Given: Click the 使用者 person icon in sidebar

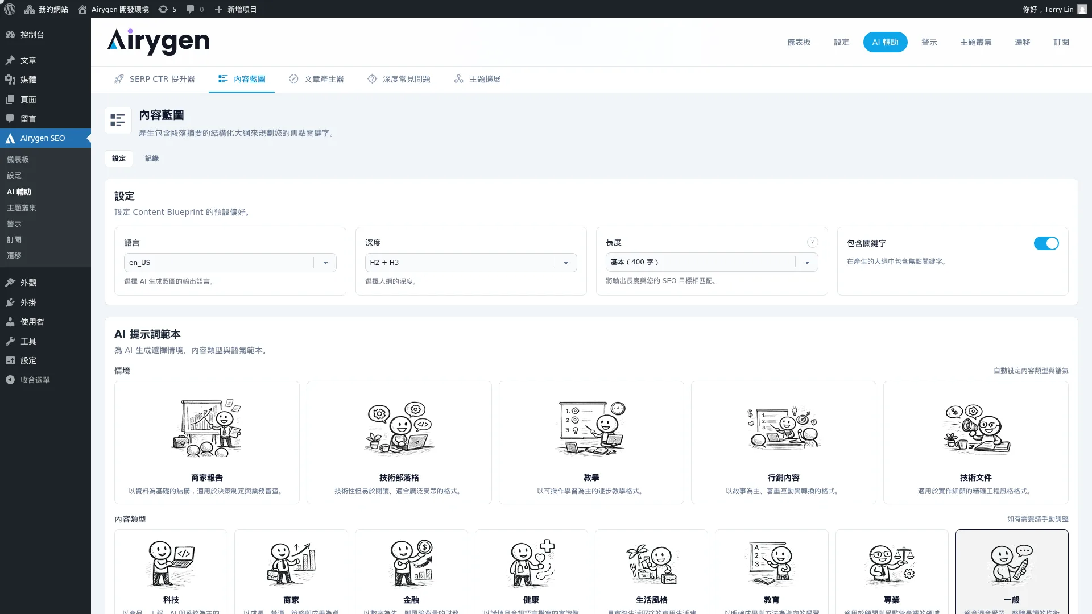Looking at the screenshot, I should (10, 322).
